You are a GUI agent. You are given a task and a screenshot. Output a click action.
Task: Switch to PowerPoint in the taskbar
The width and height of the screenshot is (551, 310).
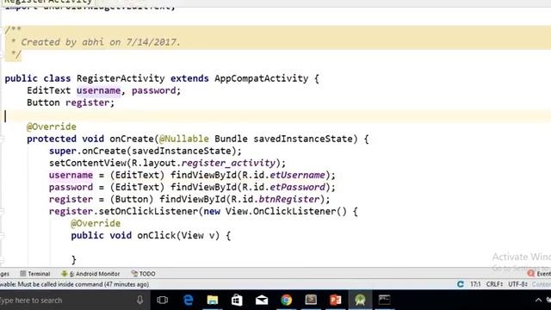pyautogui.click(x=336, y=300)
